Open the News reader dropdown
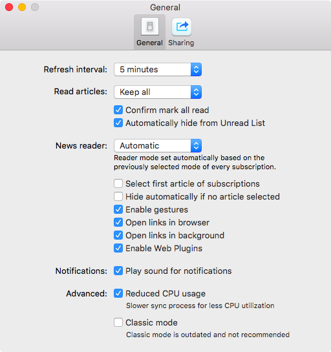The width and height of the screenshot is (331, 352). coord(158,146)
